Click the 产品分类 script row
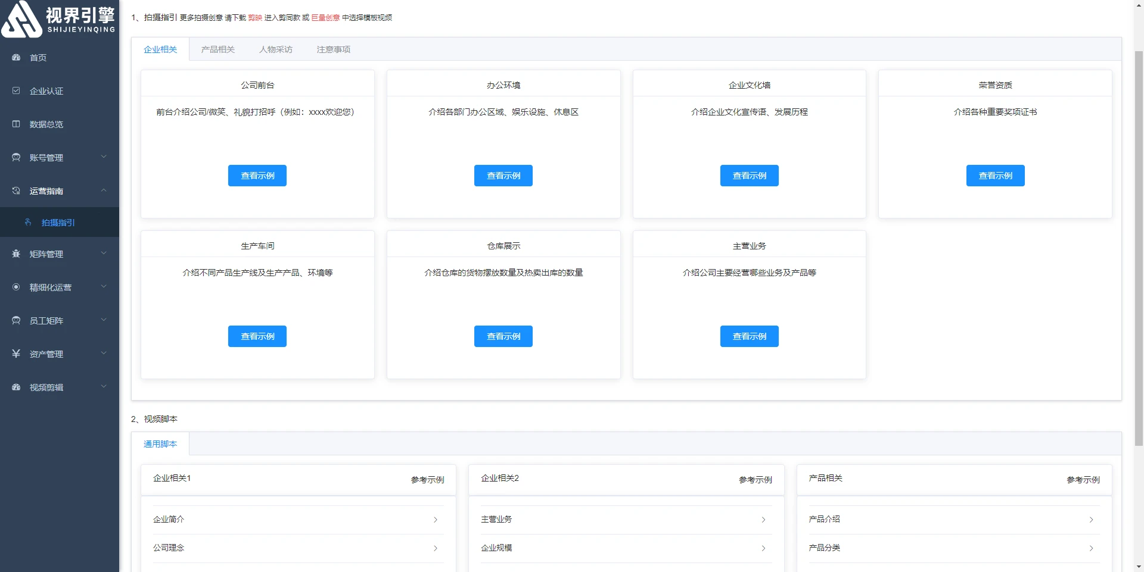Screen dimensions: 1144x572 click(955, 548)
